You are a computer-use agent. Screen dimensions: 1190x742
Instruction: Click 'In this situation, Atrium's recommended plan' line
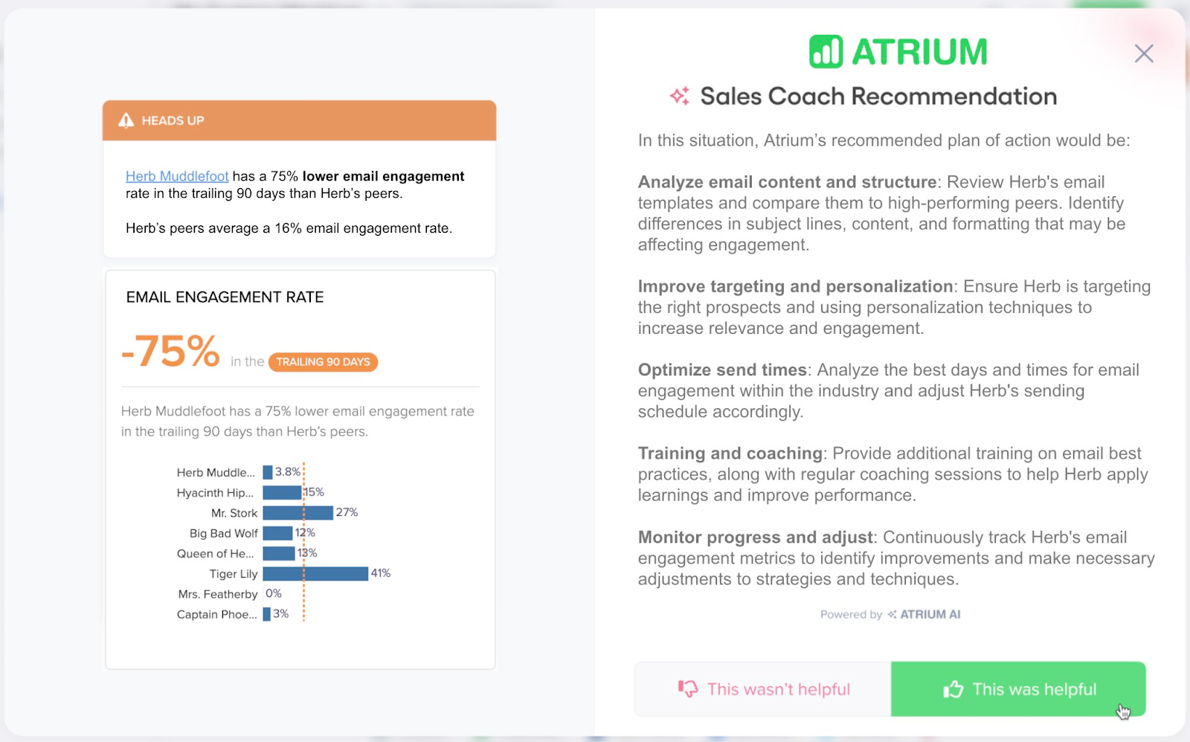tap(884, 141)
